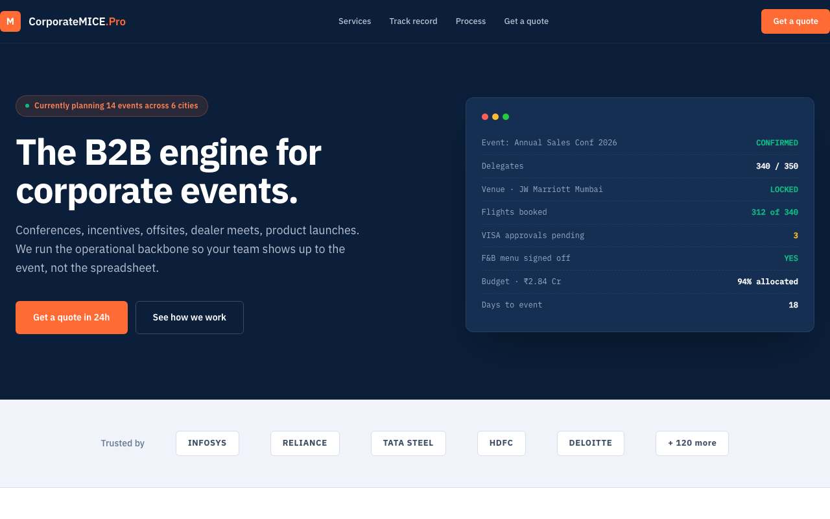Image resolution: width=830 pixels, height=519 pixels.
Task: Click the Delegates label
Action: coord(503,166)
